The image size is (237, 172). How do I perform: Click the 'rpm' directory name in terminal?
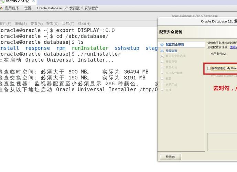point(61,49)
